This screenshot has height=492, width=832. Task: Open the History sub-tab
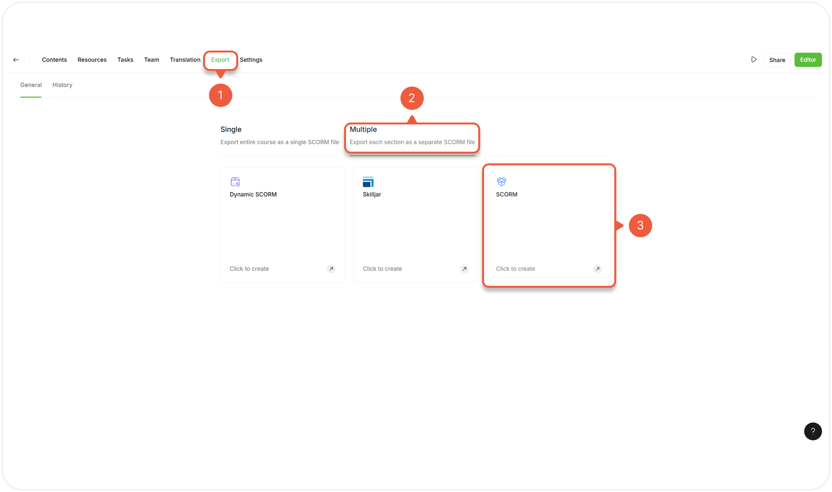tap(62, 85)
